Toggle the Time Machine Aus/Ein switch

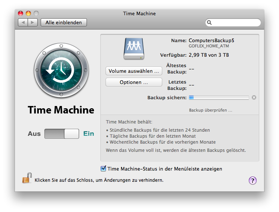pyautogui.click(x=62, y=134)
